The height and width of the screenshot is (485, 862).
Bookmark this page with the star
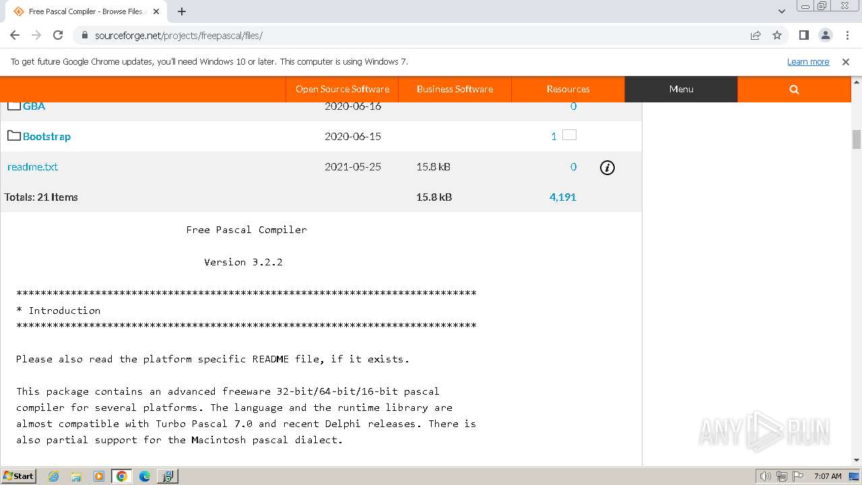pos(777,35)
